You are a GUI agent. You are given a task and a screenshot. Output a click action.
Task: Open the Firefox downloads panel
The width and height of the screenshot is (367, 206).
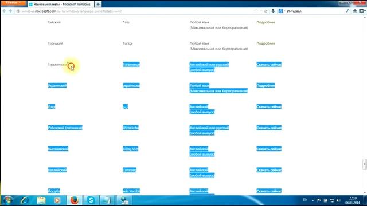[x=273, y=11]
